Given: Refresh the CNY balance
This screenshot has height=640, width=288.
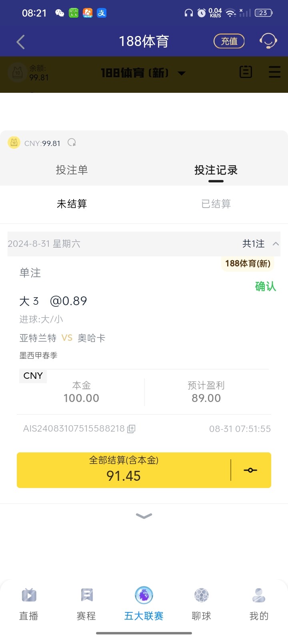Looking at the screenshot, I should (72, 143).
